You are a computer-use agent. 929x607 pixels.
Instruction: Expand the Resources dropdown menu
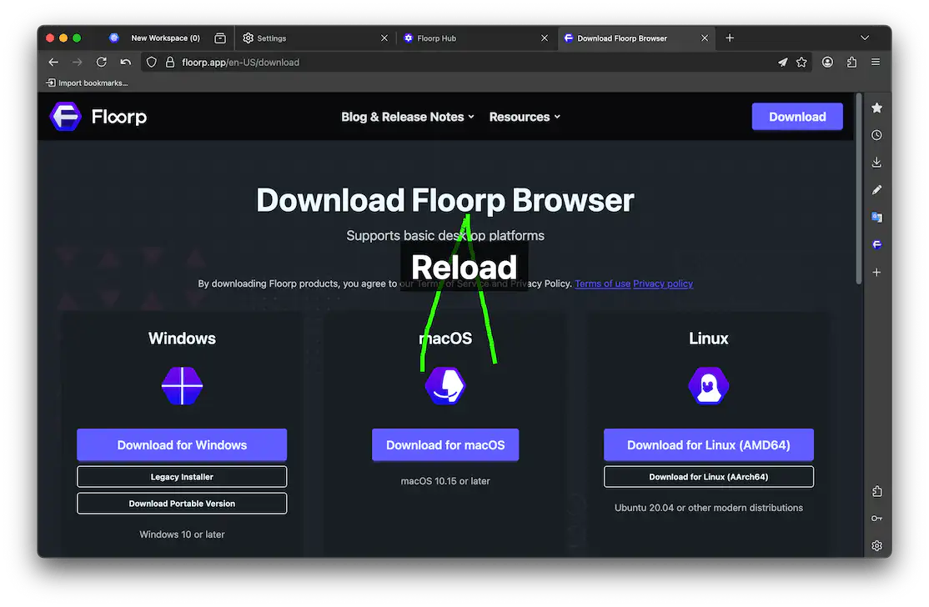click(525, 117)
